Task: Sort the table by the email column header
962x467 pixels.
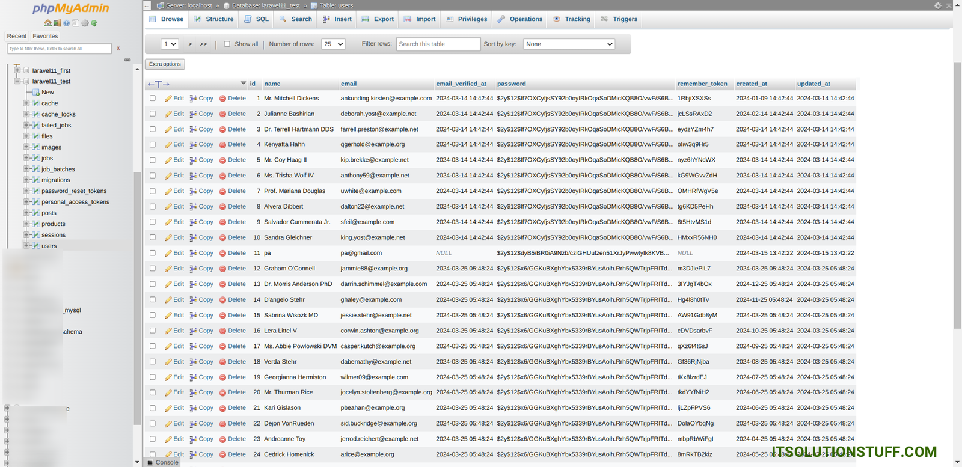Action: [x=349, y=84]
